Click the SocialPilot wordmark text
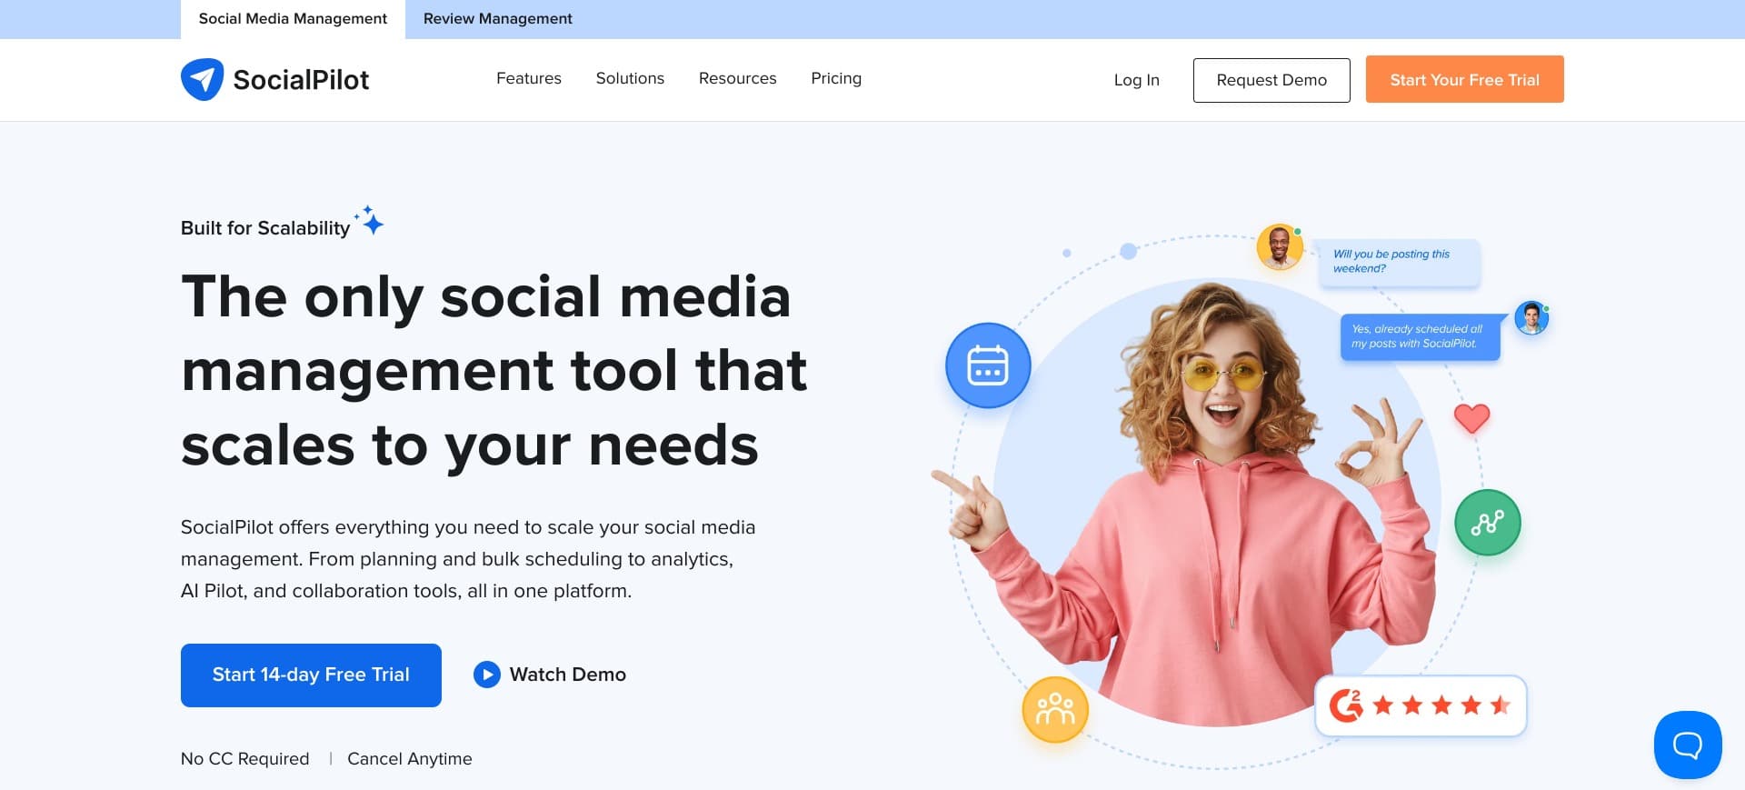The image size is (1745, 790). 301,80
